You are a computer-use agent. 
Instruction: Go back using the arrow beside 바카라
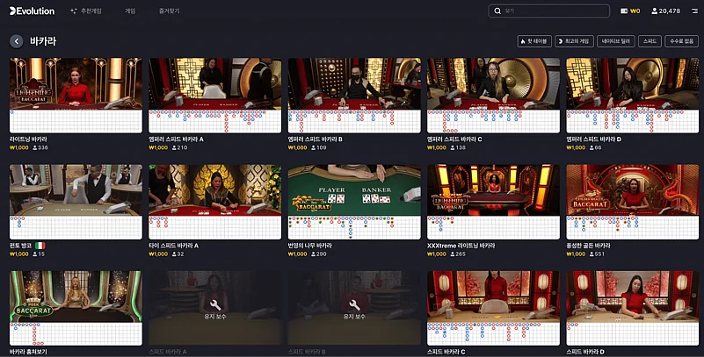tap(17, 41)
